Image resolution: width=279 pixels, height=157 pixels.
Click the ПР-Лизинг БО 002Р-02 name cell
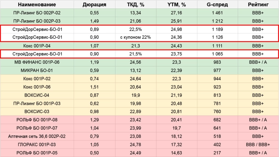point(37,13)
